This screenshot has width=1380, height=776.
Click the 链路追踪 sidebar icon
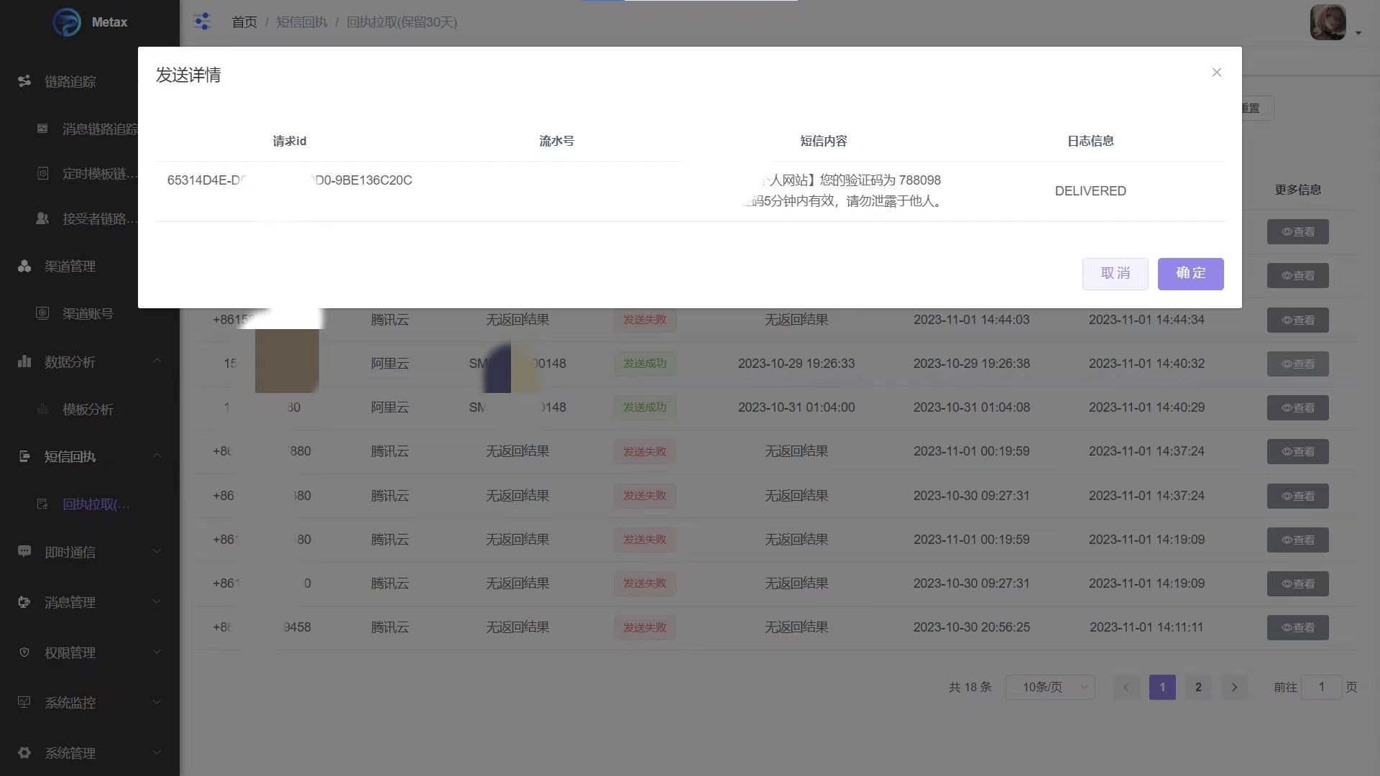point(24,81)
